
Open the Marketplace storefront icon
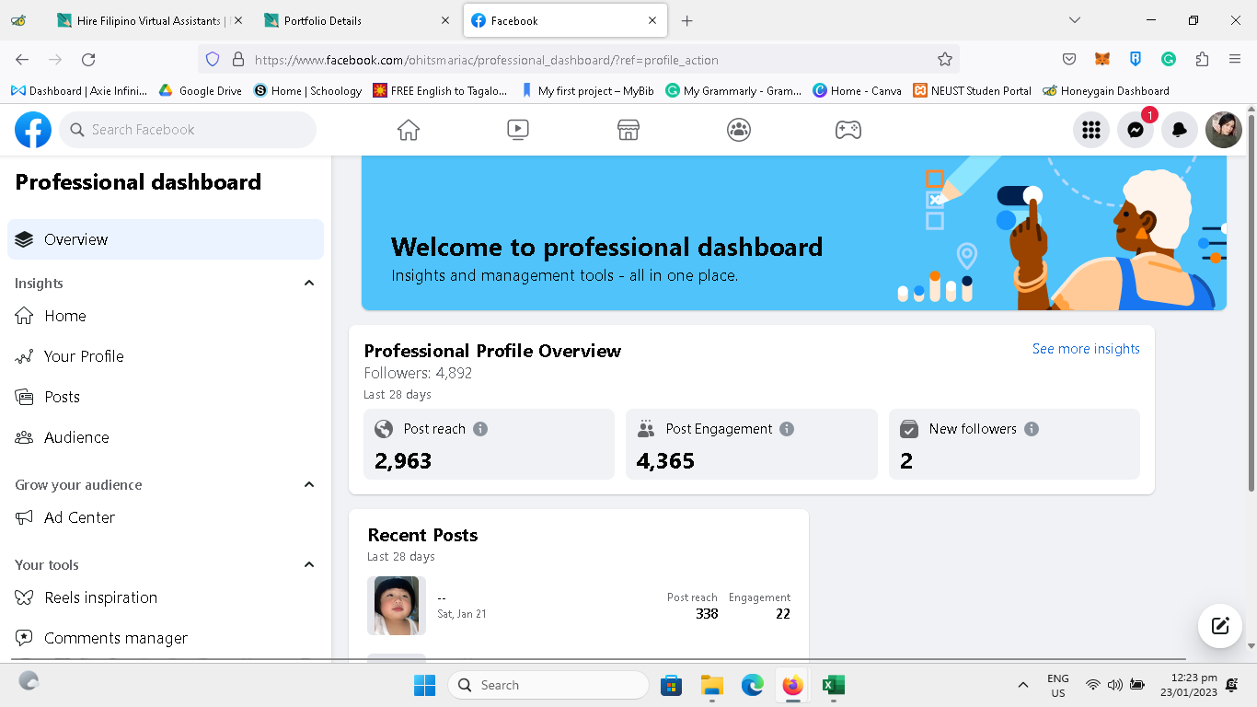pyautogui.click(x=628, y=130)
